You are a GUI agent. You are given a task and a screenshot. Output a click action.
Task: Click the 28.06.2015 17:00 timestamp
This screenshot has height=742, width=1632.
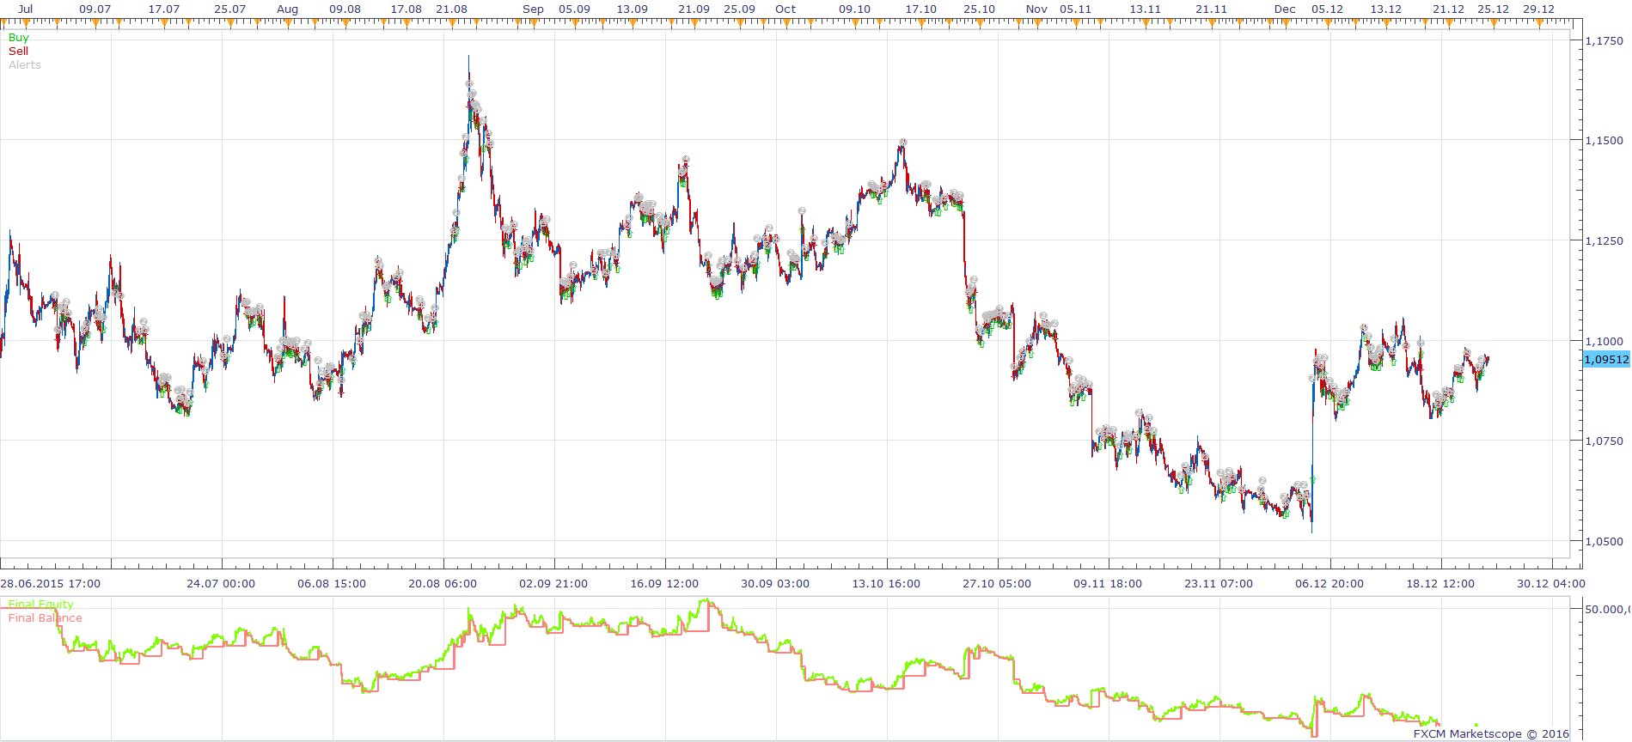tap(51, 584)
